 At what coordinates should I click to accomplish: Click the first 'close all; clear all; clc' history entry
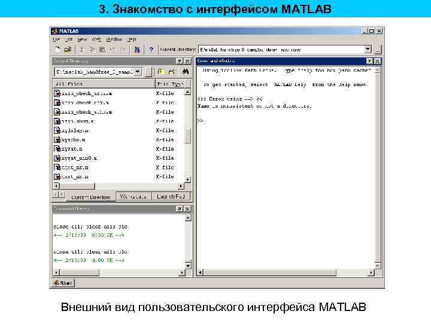click(90, 227)
